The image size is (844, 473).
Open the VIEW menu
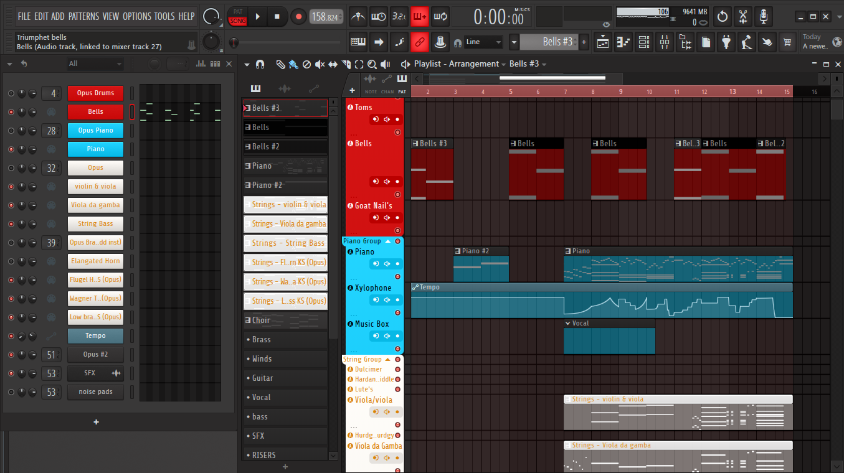point(111,16)
